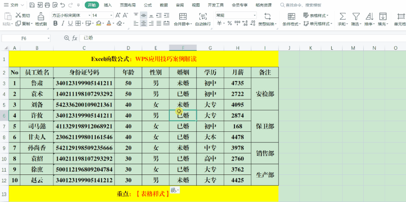Click the Name Box showing F6
The image size is (406, 202).
click(25, 38)
